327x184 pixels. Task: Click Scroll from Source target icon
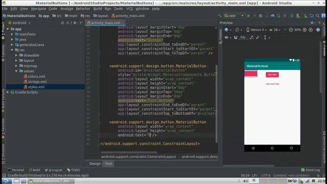pyautogui.click(x=62, y=22)
